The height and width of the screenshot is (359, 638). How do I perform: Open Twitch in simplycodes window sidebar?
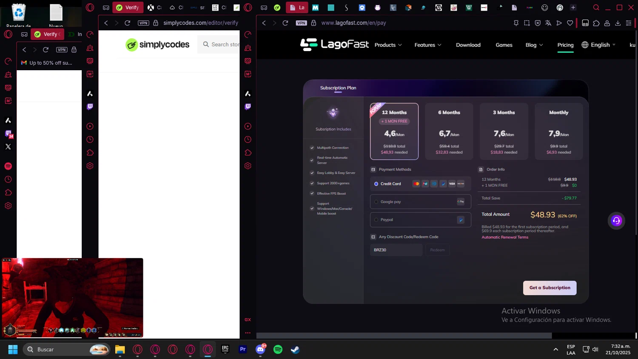point(90,107)
